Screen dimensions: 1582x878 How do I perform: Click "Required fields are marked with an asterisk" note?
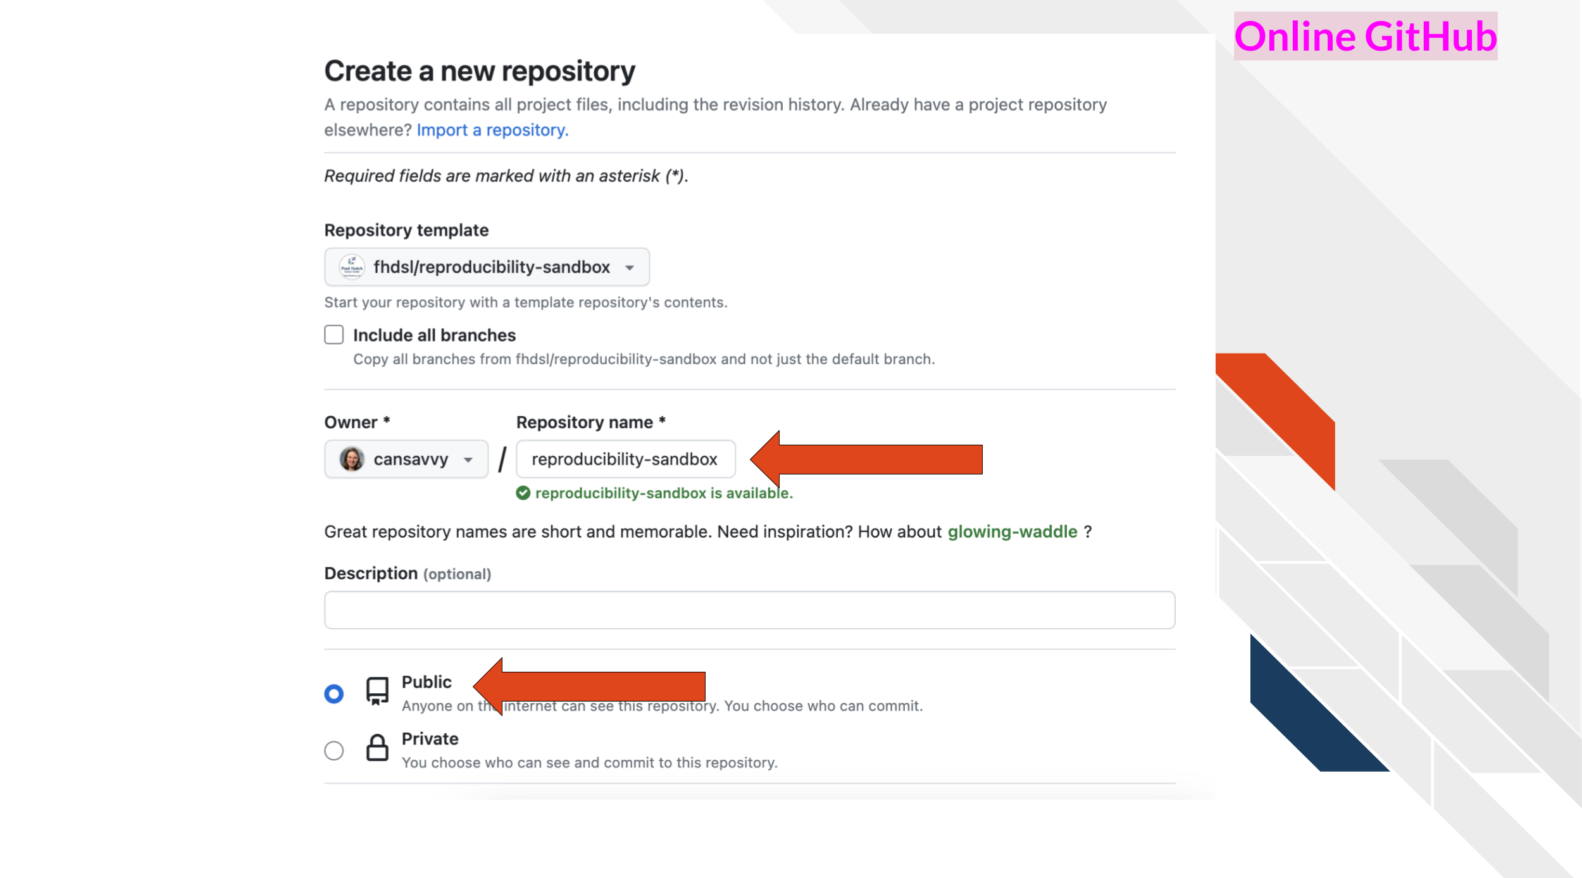coord(506,176)
